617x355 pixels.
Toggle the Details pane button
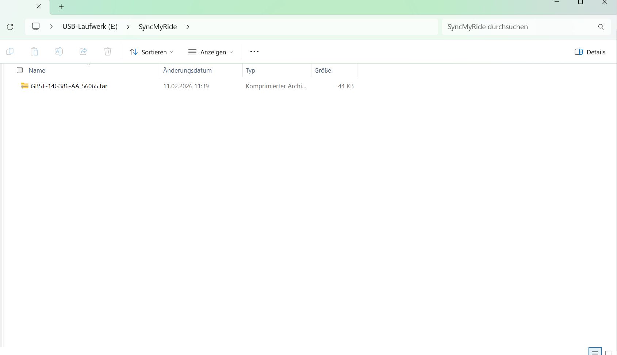[590, 52]
